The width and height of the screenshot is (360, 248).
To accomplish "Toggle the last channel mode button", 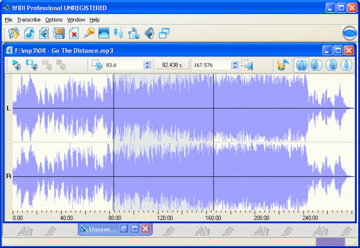I will point(346,65).
